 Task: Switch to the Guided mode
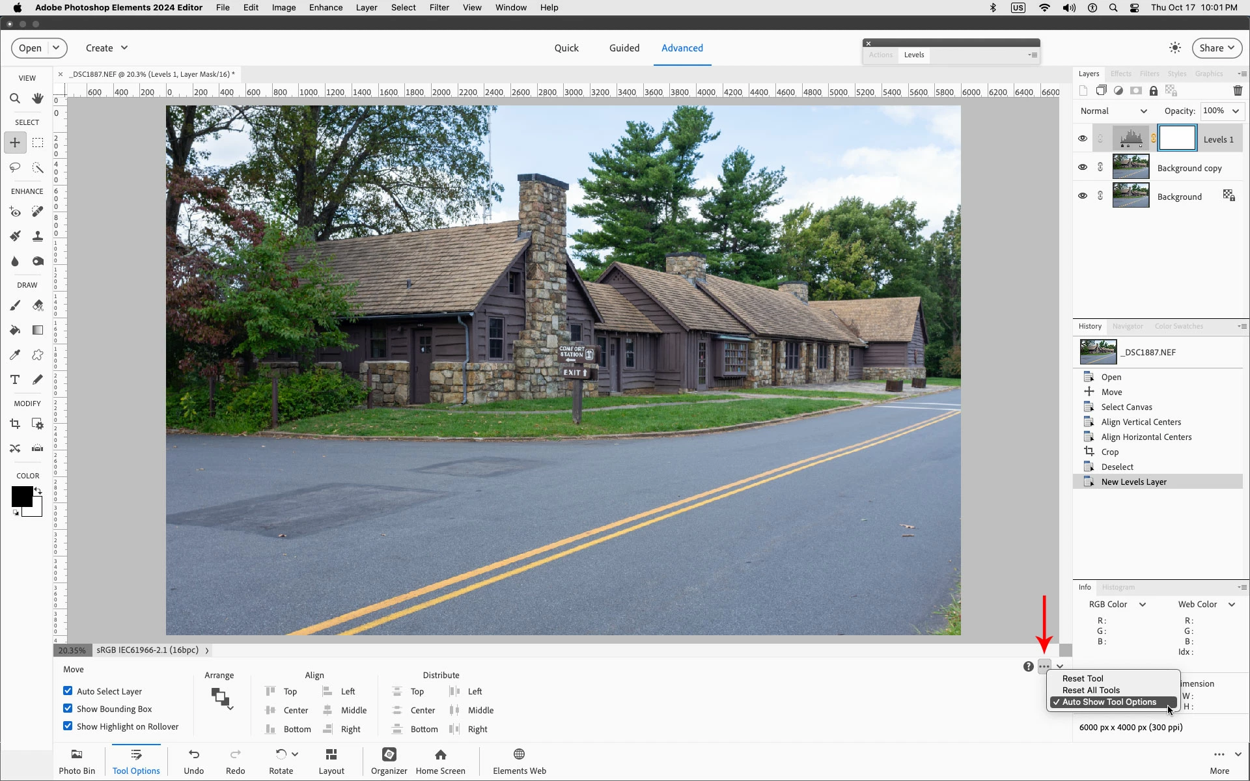[624, 48]
